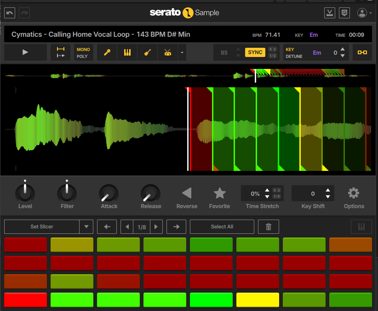Enable the bass stem guitar icon
The image size is (378, 311).
click(x=148, y=52)
